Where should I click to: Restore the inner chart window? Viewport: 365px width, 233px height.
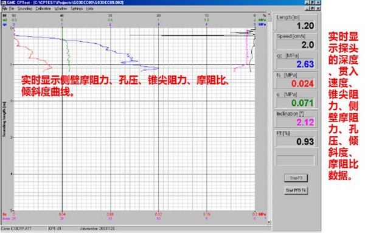click(313, 9)
